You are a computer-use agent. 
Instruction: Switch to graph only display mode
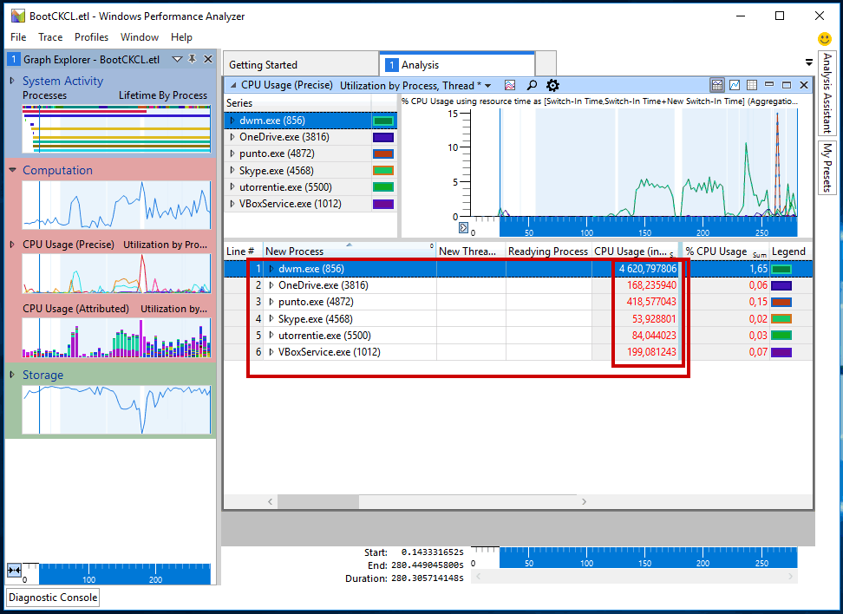(x=735, y=85)
